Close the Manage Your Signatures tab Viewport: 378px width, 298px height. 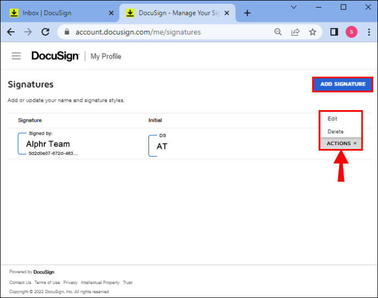click(227, 13)
